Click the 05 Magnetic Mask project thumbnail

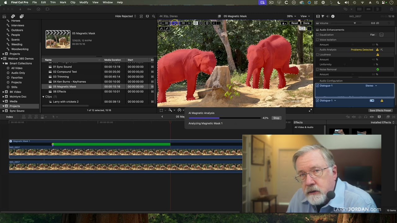pyautogui.click(x=58, y=39)
